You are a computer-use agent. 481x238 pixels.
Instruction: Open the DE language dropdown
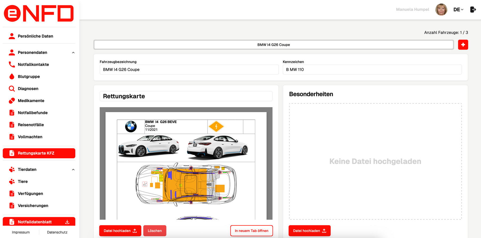[458, 10]
